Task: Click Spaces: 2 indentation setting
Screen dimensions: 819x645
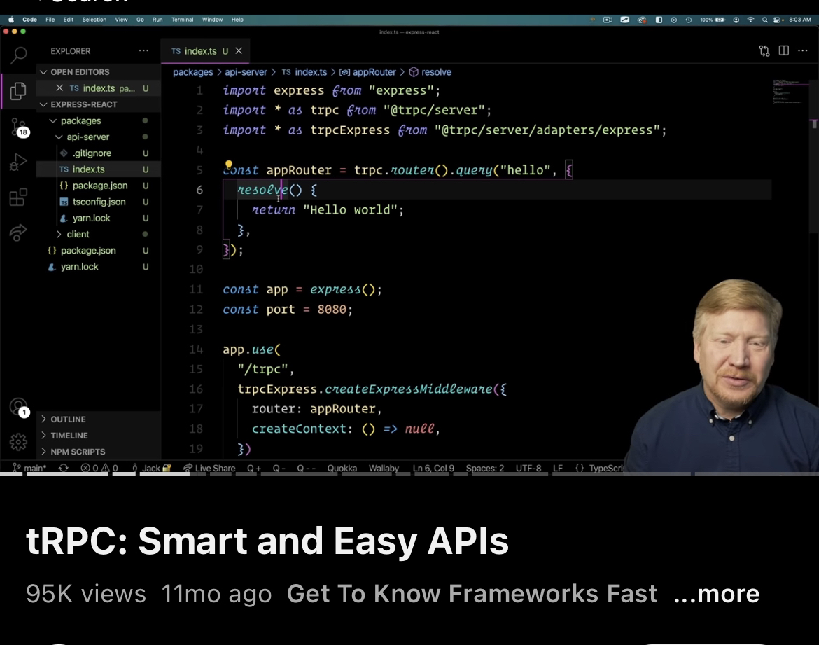Action: [484, 468]
